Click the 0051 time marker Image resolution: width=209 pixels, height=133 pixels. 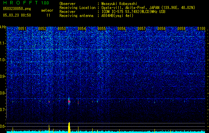[22, 29]
